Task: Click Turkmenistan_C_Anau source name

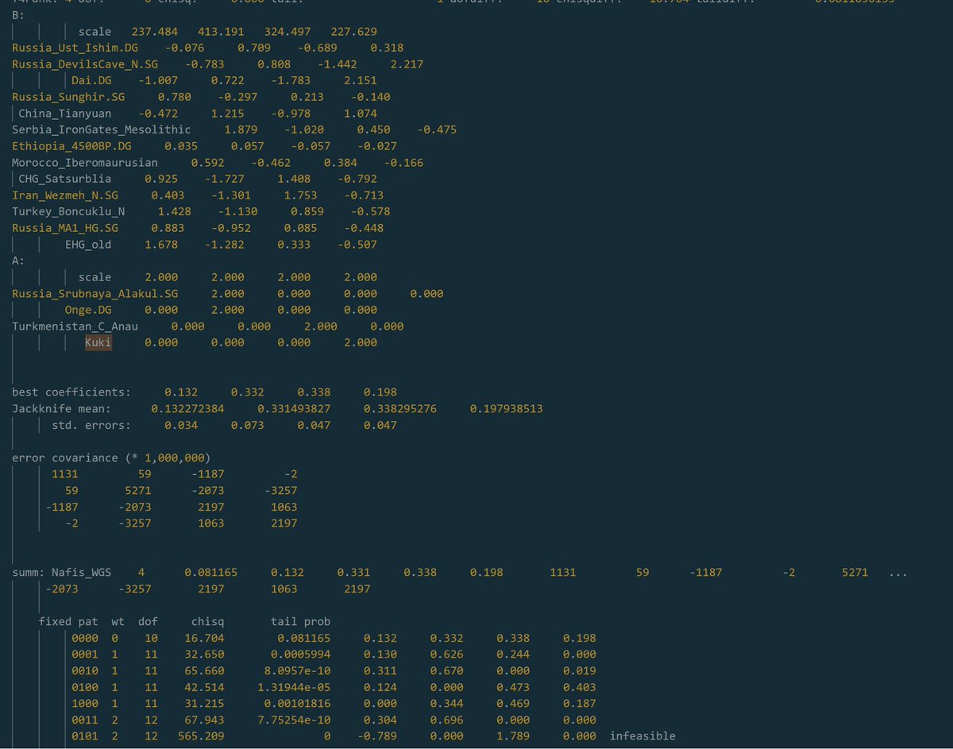Action: coord(75,326)
